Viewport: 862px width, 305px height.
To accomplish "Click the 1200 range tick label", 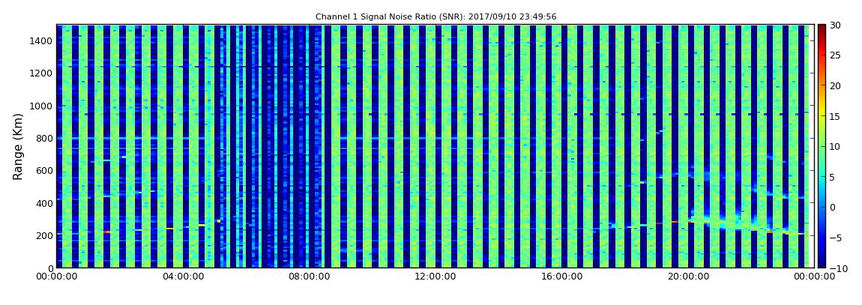I will tap(42, 73).
